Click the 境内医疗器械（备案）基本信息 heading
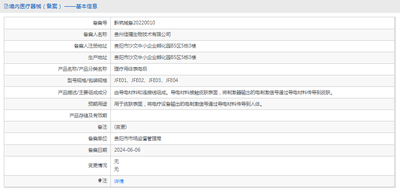 (53, 6)
